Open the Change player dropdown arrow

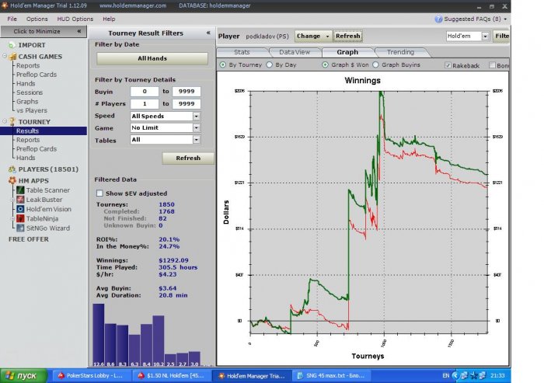[x=327, y=36]
